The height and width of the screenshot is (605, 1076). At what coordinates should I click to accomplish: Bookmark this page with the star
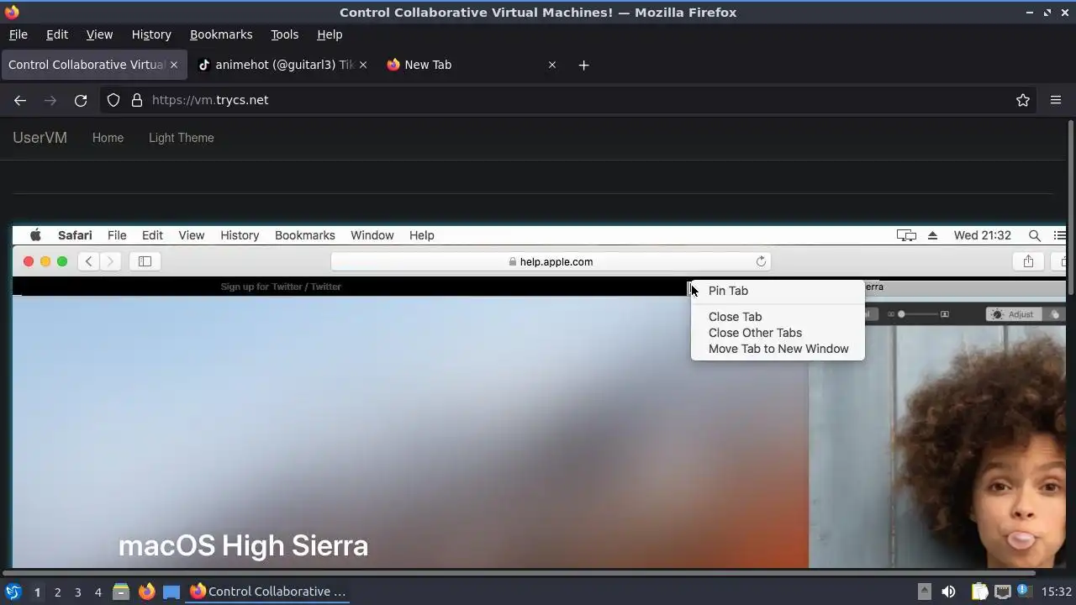1023,100
